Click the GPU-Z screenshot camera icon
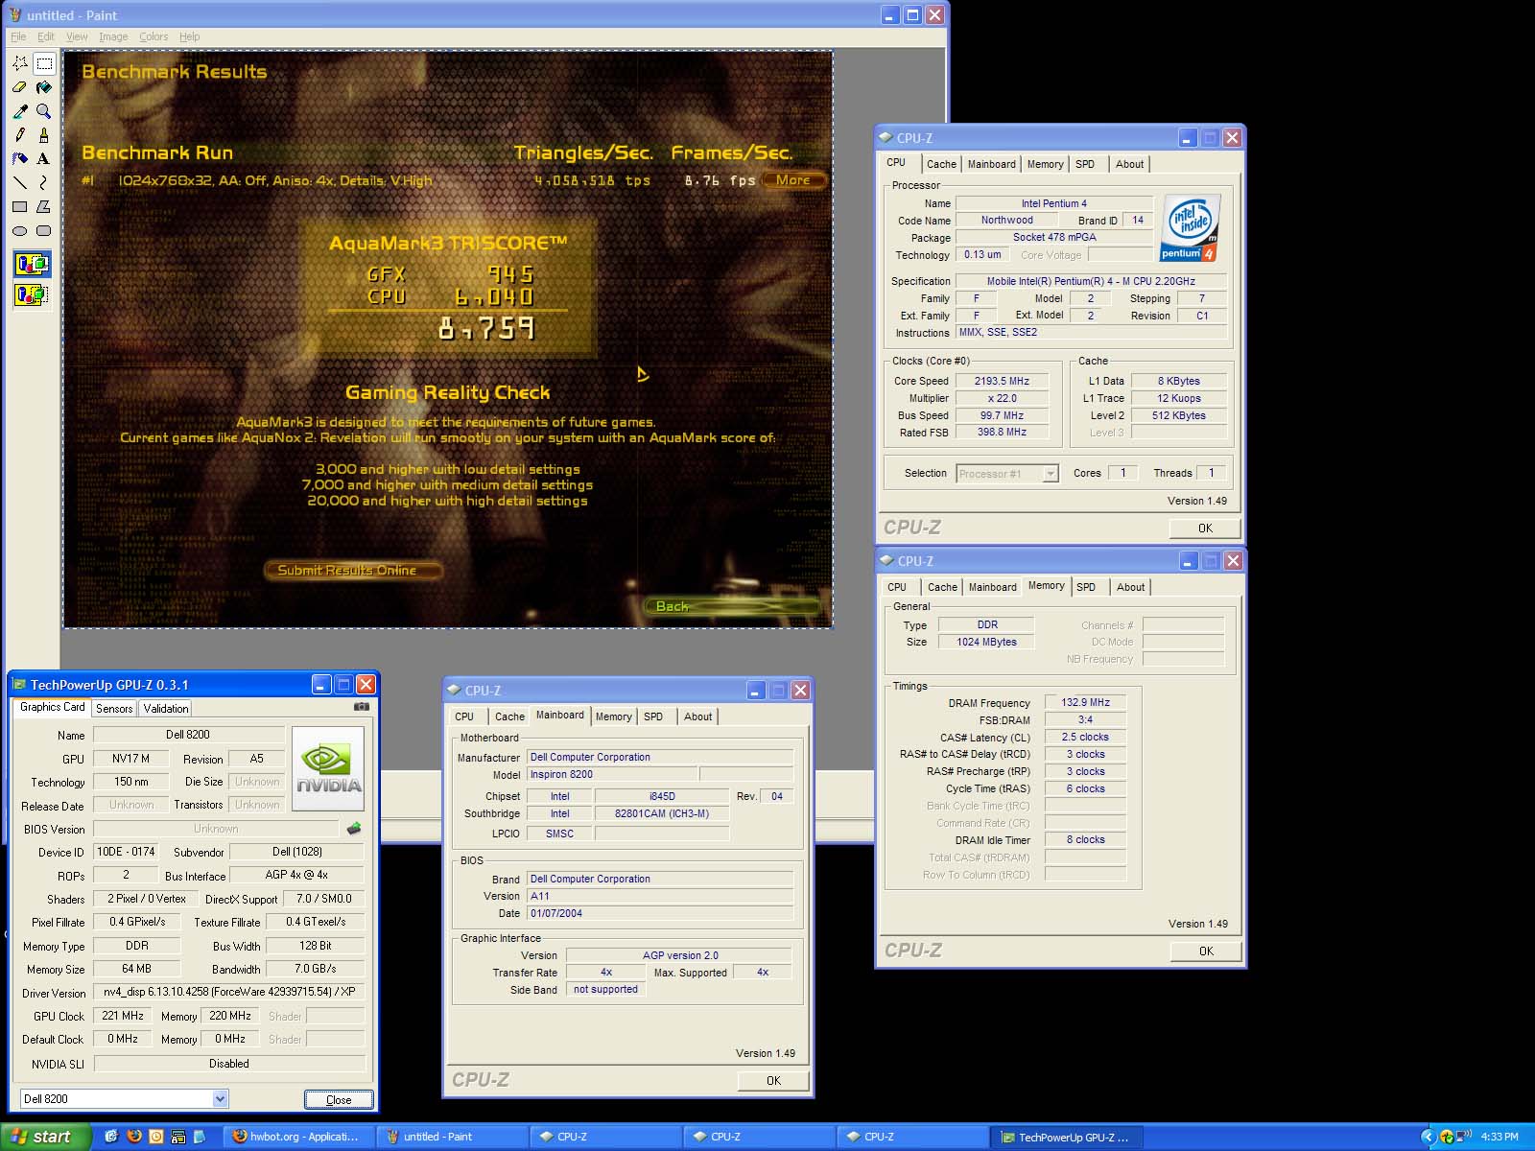The width and height of the screenshot is (1535, 1151). 361,707
